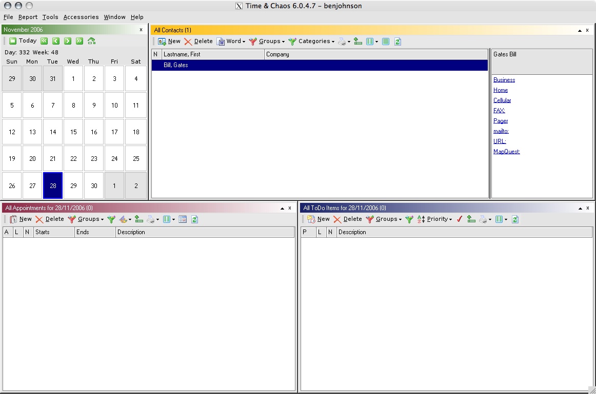
Task: Open the MapQuest link for Gates Bill
Action: click(x=506, y=152)
